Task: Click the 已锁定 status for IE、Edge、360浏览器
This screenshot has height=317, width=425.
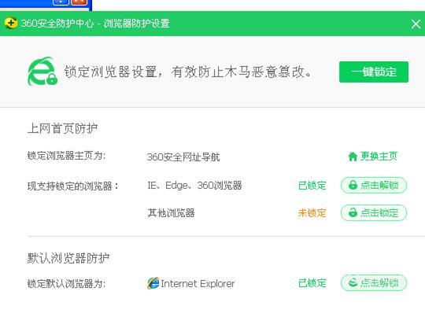Action: tap(312, 186)
